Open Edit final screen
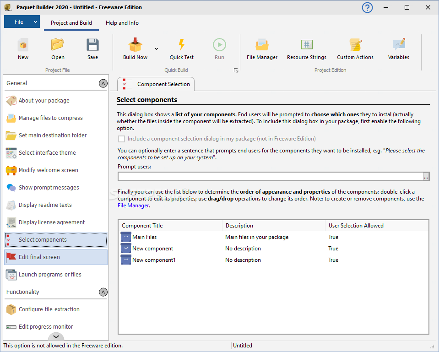The image size is (439, 352). pyautogui.click(x=56, y=257)
